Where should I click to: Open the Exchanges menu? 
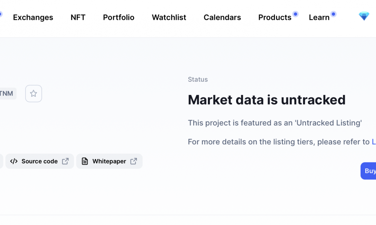33,18
